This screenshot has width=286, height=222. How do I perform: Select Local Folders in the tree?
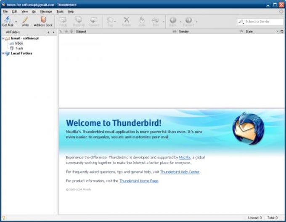21,53
